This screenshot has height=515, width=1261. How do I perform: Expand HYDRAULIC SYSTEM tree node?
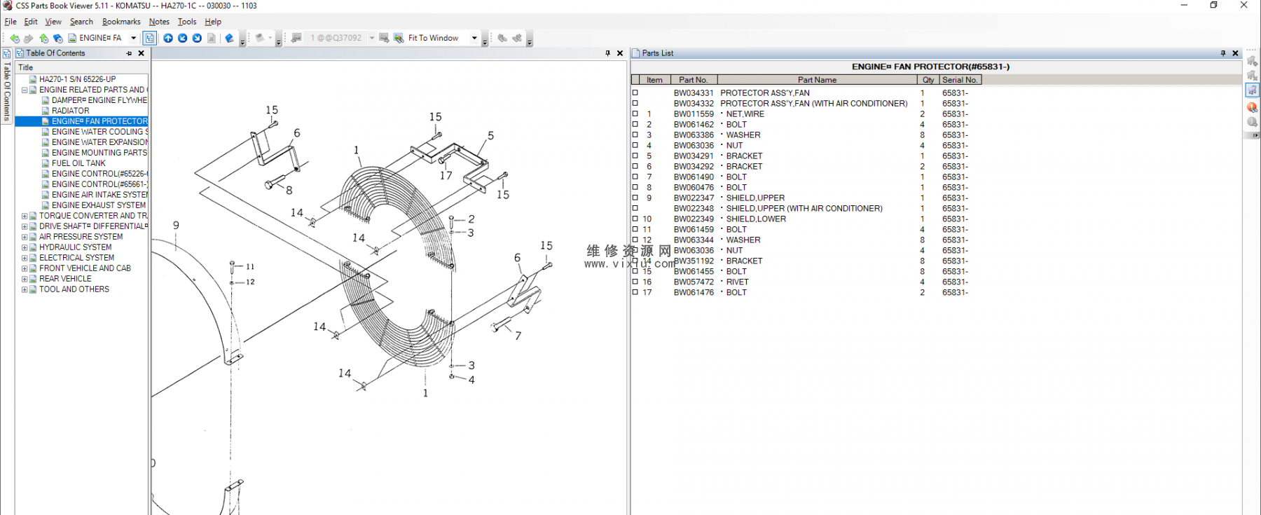[25, 247]
